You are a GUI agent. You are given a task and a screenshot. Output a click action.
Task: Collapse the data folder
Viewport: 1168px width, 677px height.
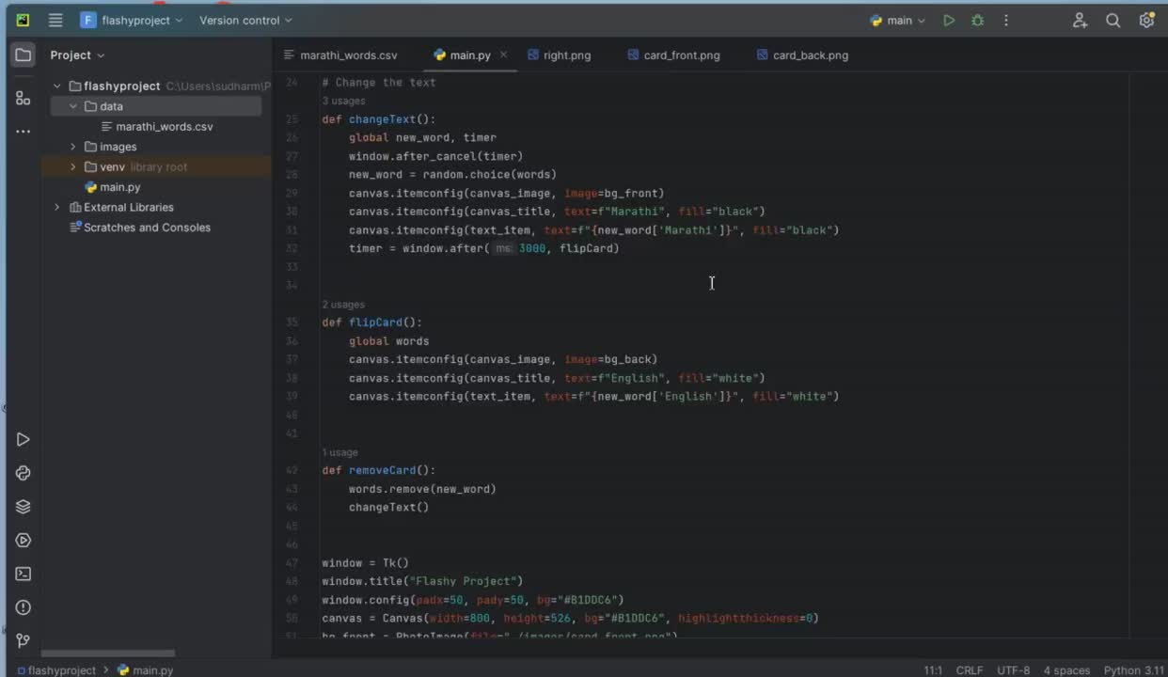point(73,106)
